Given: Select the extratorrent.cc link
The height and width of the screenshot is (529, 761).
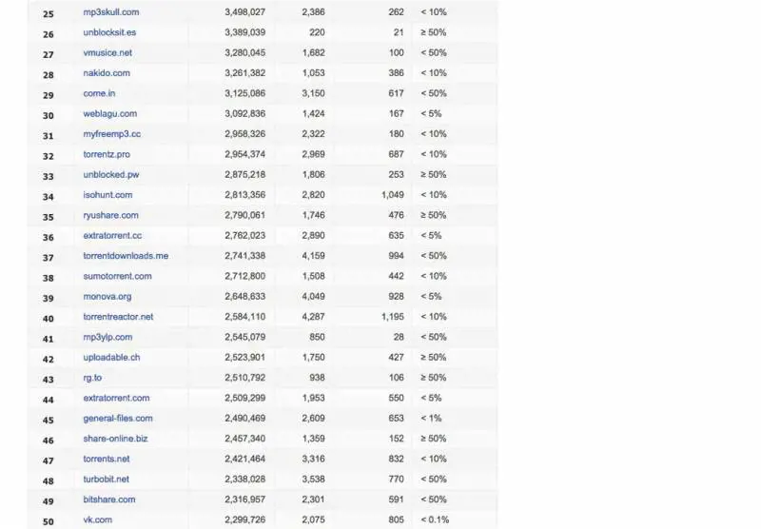Looking at the screenshot, I should (112, 235).
